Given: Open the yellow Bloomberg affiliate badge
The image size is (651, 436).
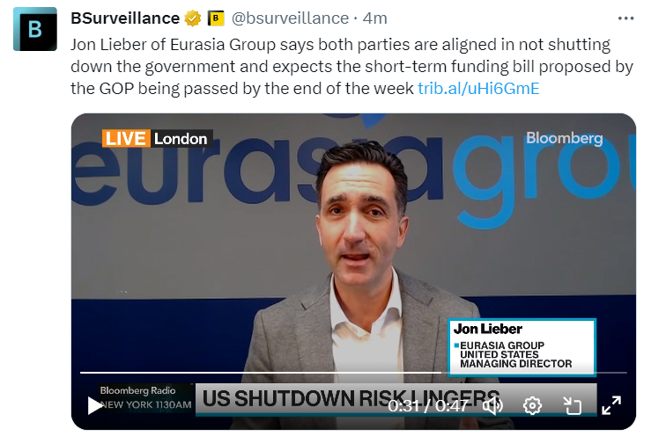Looking at the screenshot, I should pyautogui.click(x=216, y=18).
